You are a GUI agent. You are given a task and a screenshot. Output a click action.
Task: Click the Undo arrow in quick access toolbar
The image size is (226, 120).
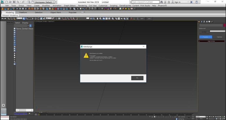coord(18,2)
